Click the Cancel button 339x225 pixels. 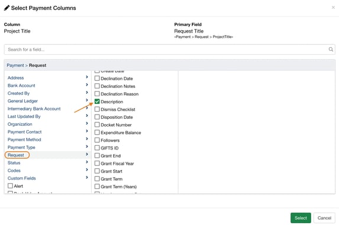pos(324,218)
